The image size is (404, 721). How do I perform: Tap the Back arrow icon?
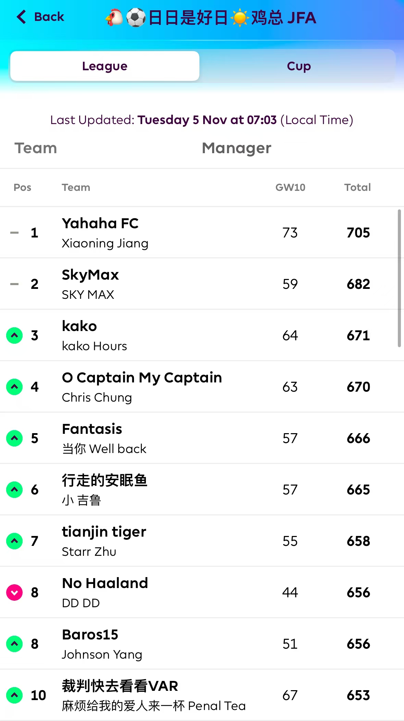coord(21,17)
